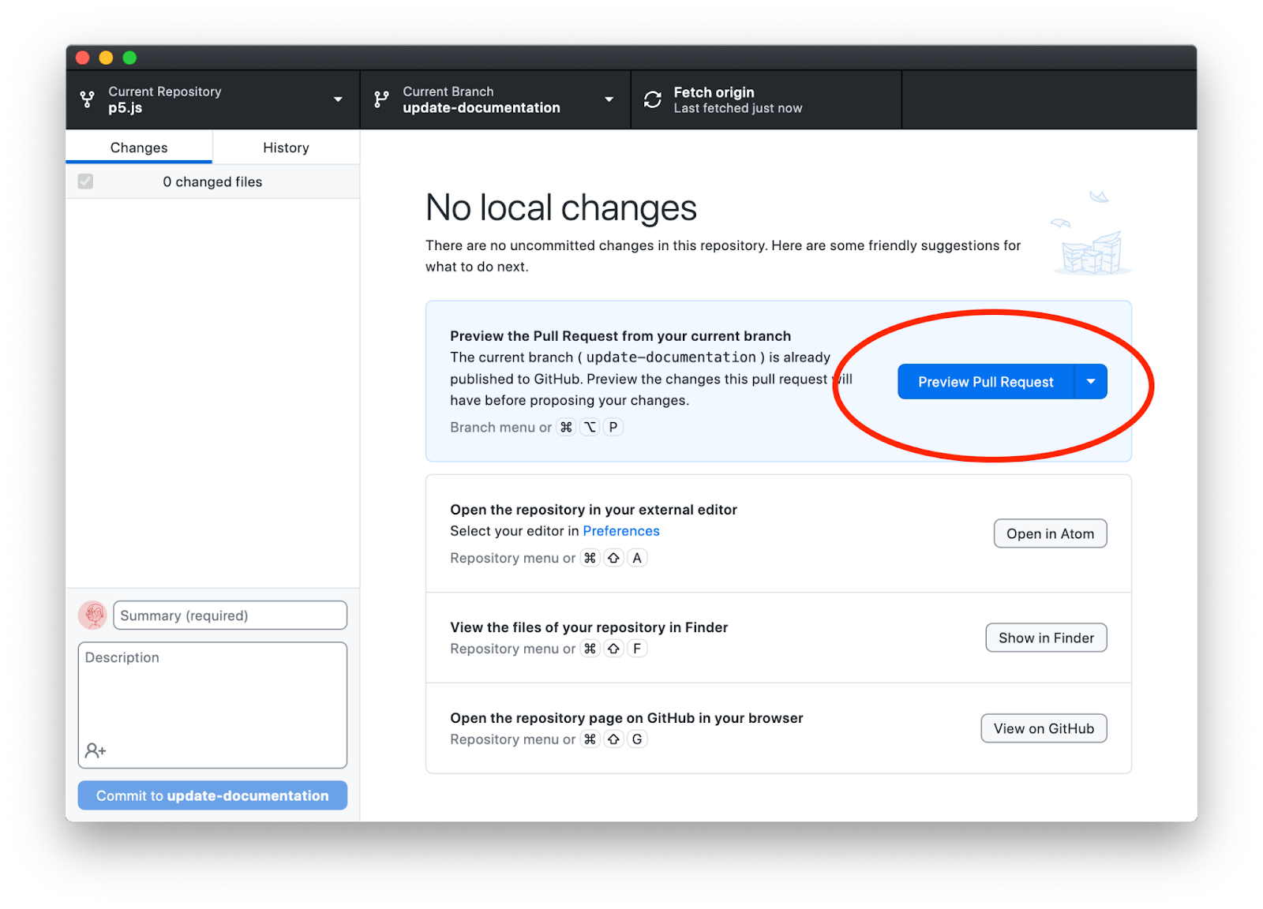Open the Current Repository dropdown

pyautogui.click(x=339, y=99)
